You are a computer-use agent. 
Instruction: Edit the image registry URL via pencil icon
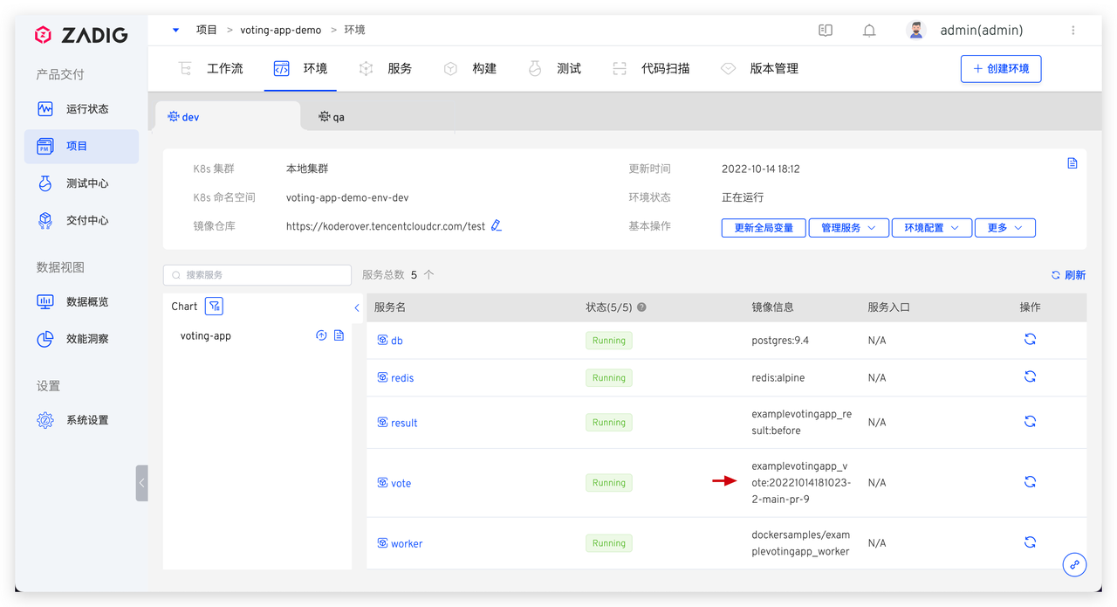(x=496, y=224)
